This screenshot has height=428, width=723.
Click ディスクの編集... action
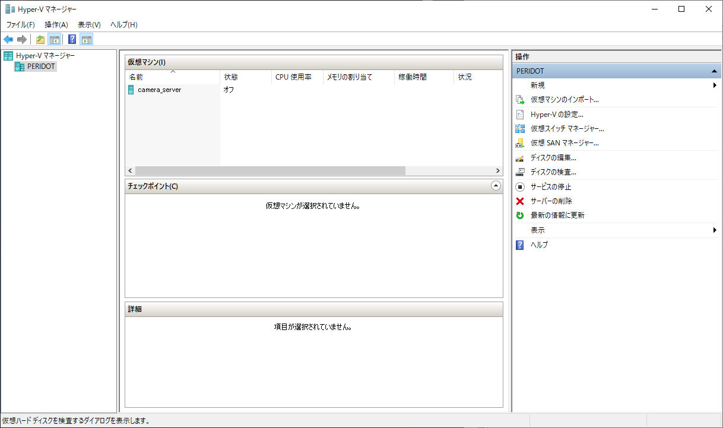click(553, 158)
